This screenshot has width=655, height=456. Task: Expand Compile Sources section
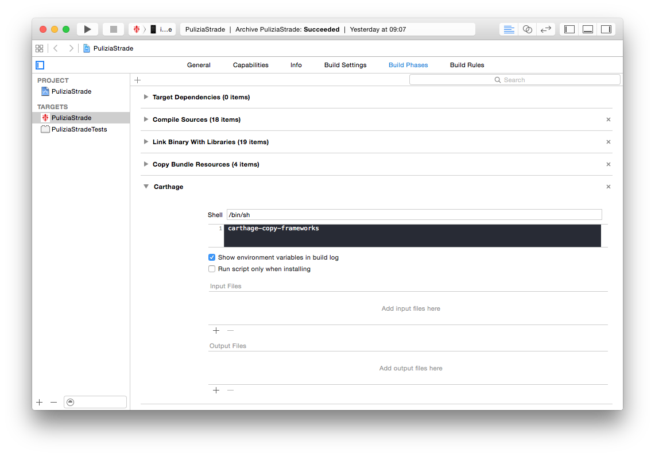click(146, 119)
